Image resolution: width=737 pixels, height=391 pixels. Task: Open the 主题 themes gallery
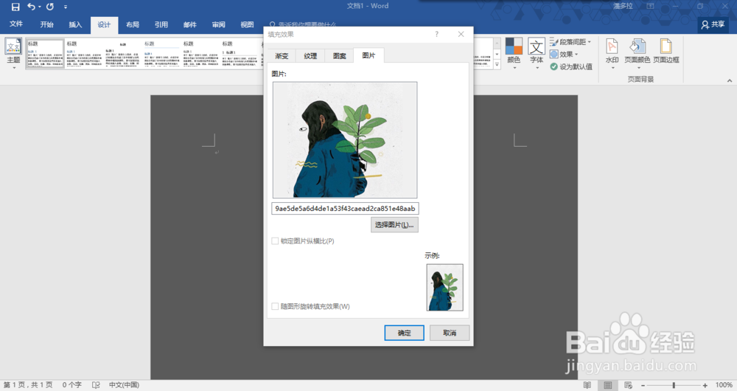(13, 53)
